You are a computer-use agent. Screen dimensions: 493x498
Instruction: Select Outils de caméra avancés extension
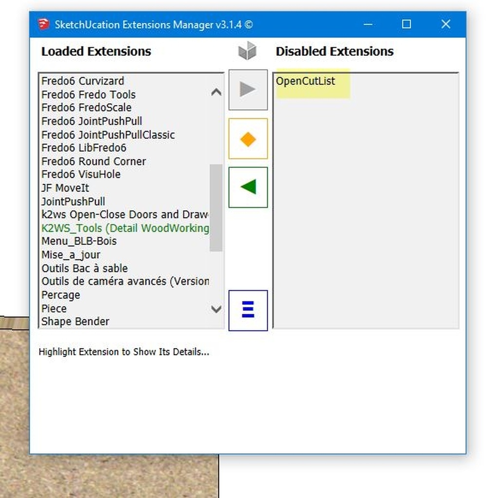coord(125,282)
